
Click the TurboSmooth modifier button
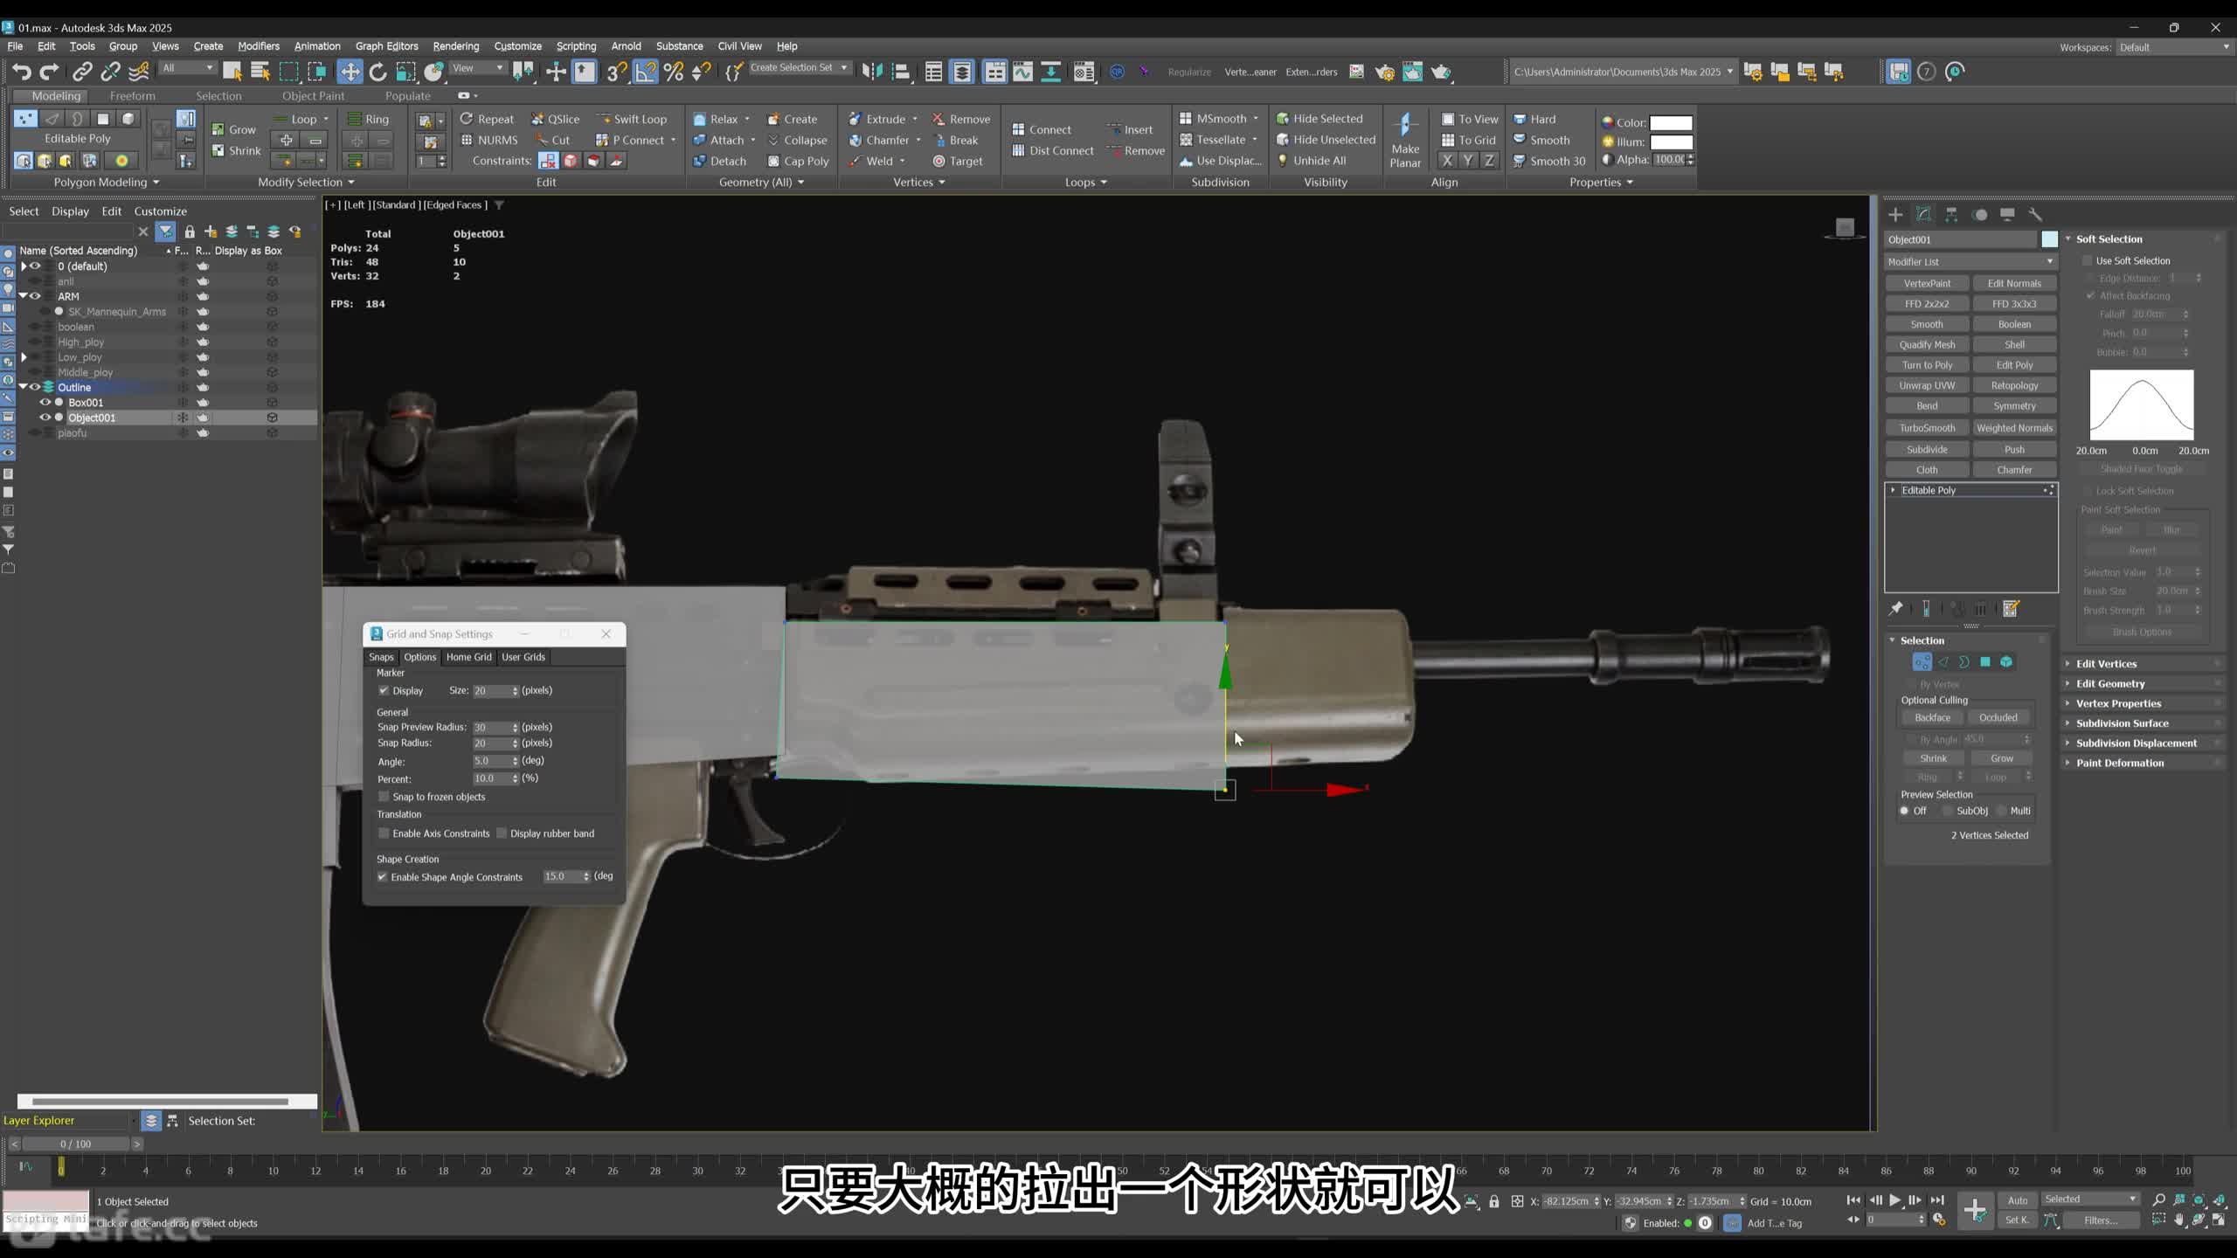click(x=1927, y=428)
